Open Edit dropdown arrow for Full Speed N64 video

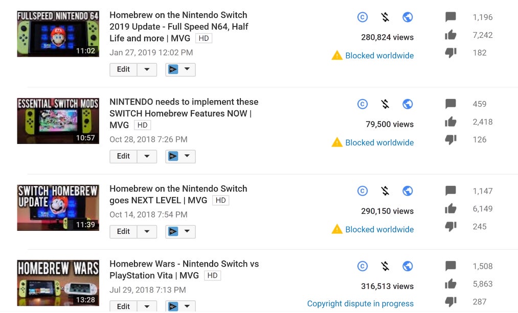pos(147,69)
